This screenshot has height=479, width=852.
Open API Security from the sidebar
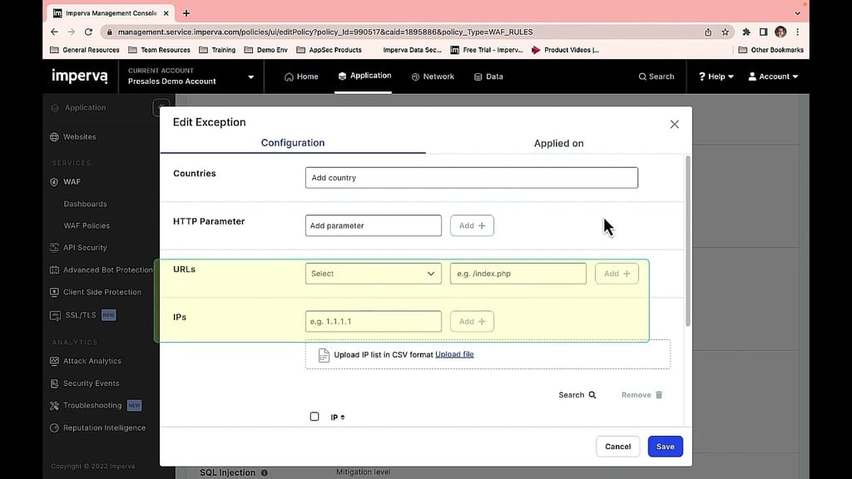87,247
